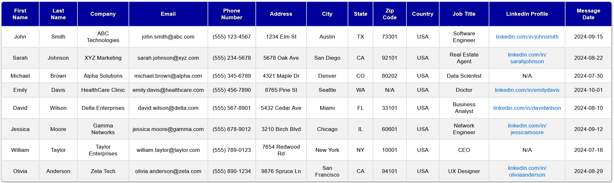Open John Smith's LinkedIn profile link
The image size is (614, 183).
point(527,37)
